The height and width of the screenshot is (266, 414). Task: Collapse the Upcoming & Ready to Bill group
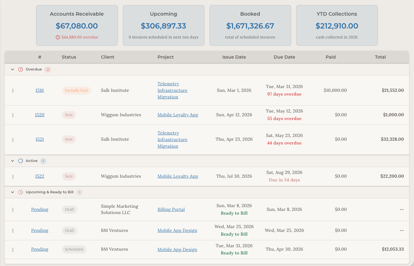pos(13,192)
